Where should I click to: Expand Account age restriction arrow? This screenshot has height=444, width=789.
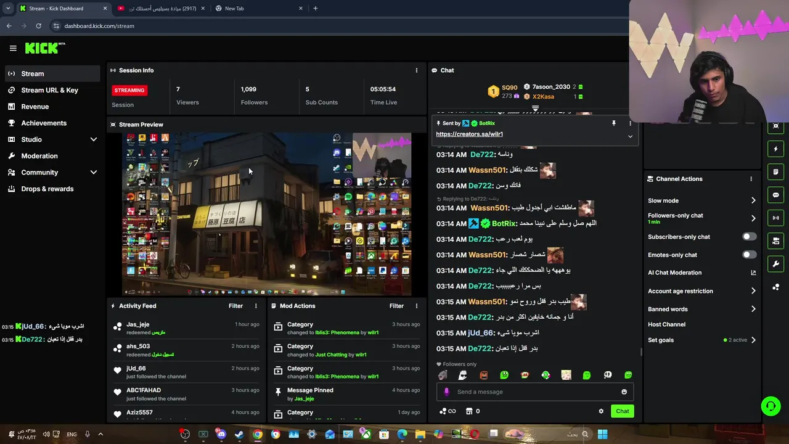[753, 291]
